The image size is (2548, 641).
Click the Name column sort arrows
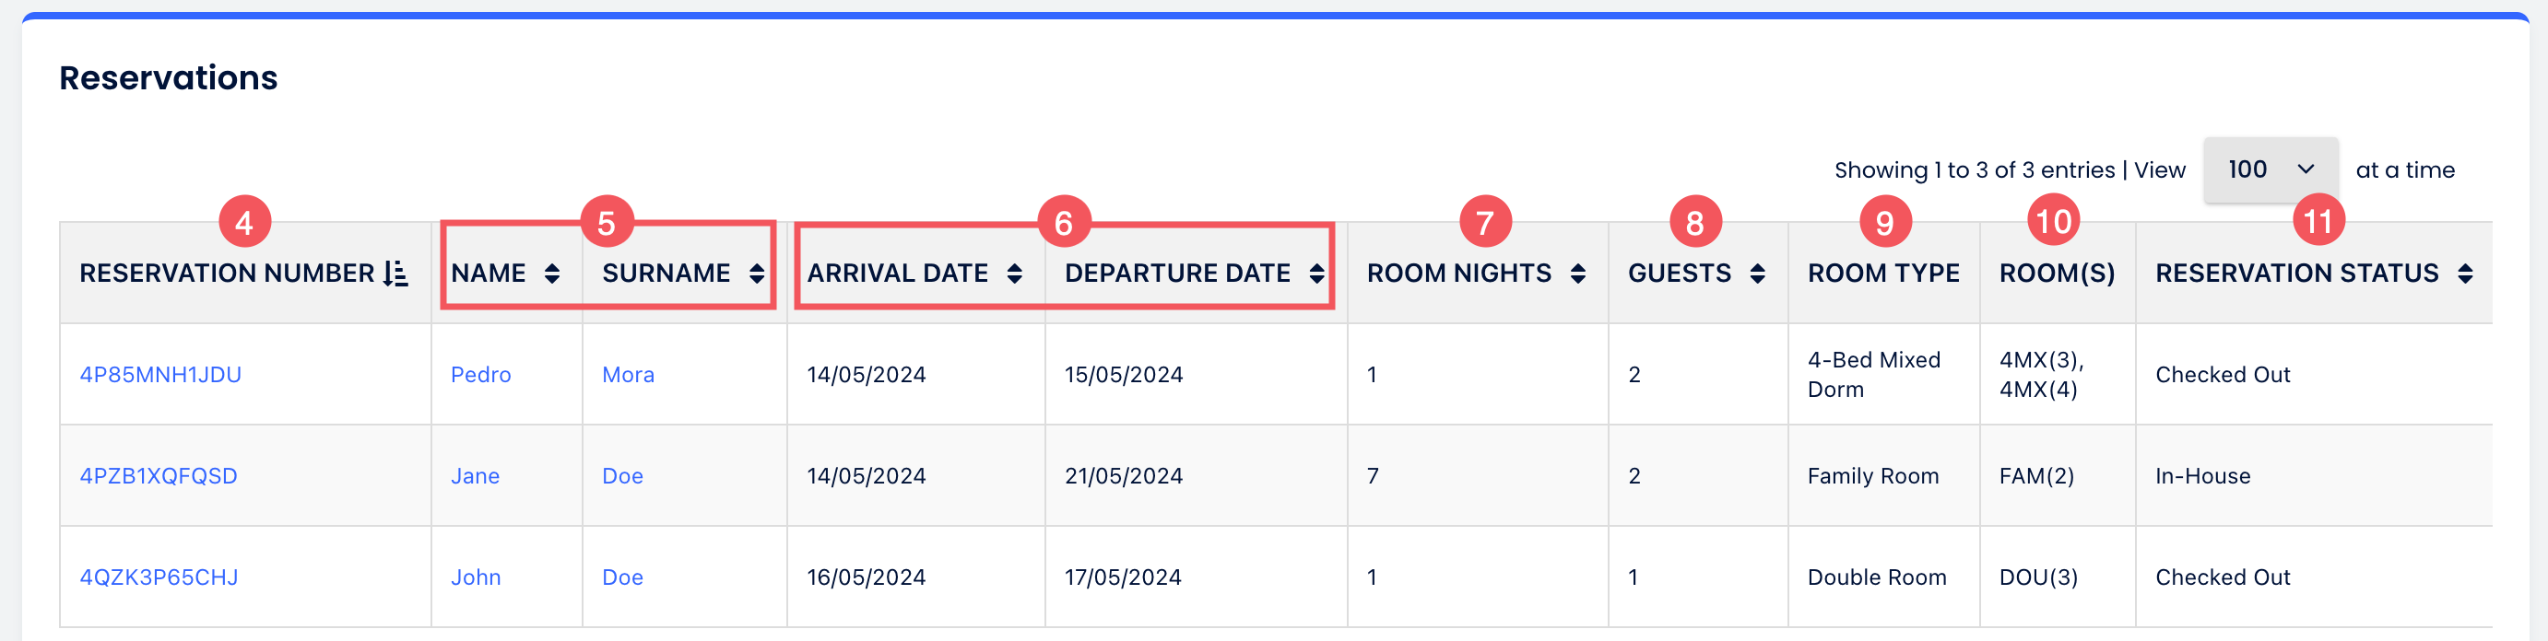pos(552,274)
